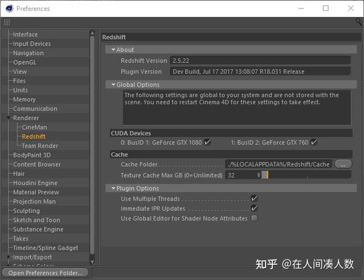This screenshot has height=280, width=364.
Task: Minimize the Preferences window
Action: 301,8
